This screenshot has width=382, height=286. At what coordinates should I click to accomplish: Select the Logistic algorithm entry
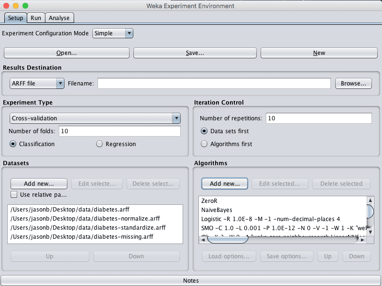click(283, 219)
